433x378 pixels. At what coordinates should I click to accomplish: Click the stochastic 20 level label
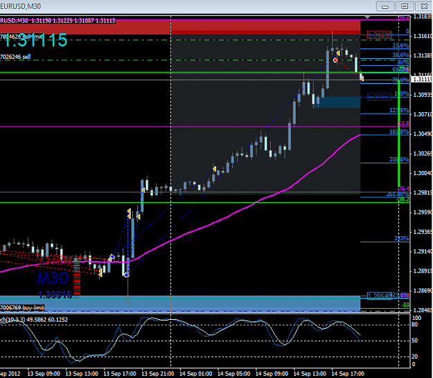[x=414, y=357]
